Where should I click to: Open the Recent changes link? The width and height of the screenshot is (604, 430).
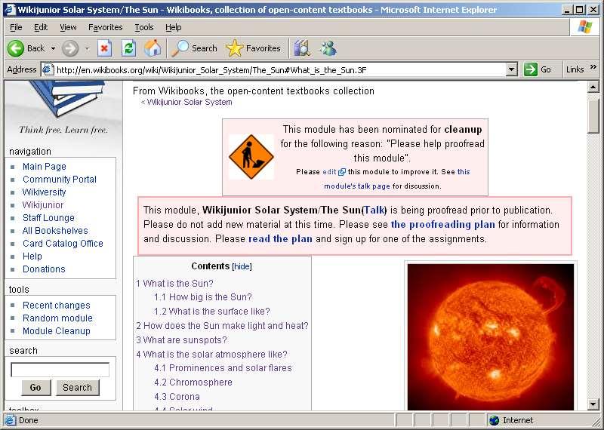point(56,306)
